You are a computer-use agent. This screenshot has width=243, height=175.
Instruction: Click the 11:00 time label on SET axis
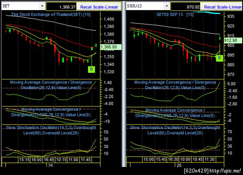click(73, 160)
